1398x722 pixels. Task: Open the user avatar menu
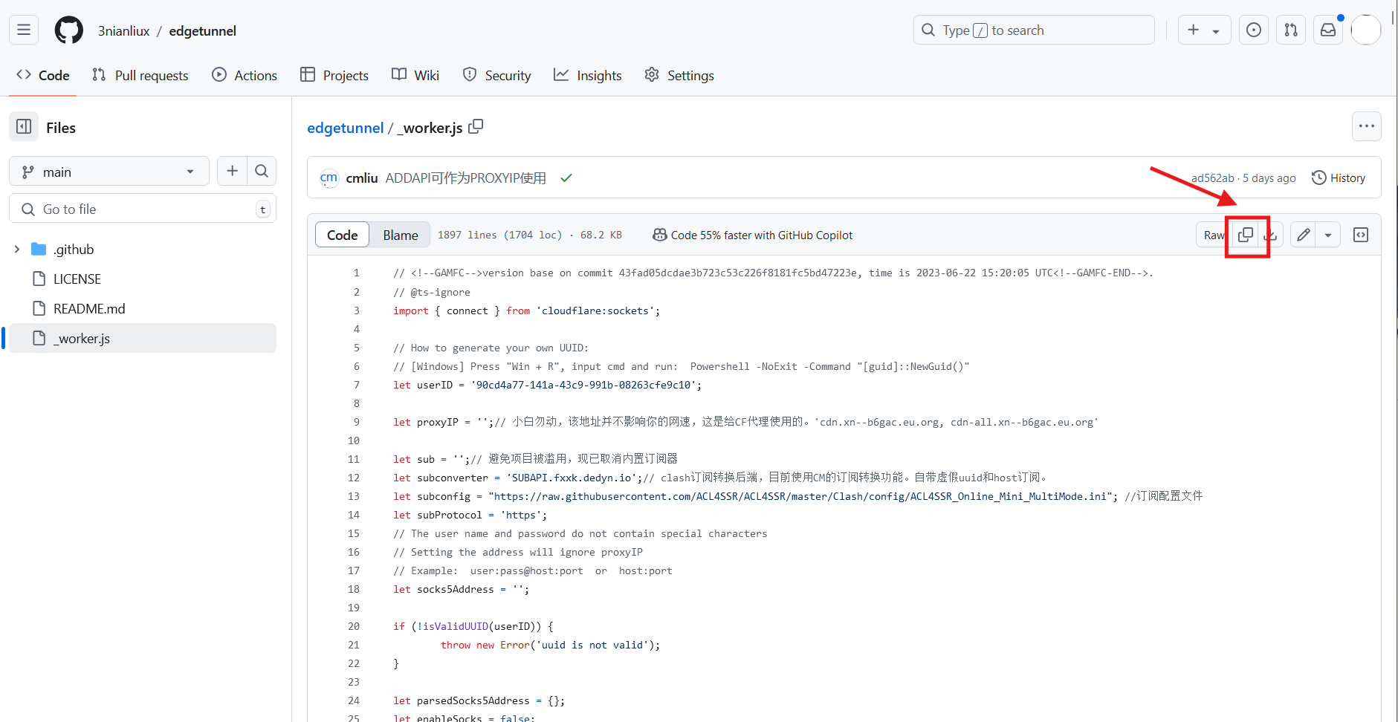pyautogui.click(x=1366, y=30)
